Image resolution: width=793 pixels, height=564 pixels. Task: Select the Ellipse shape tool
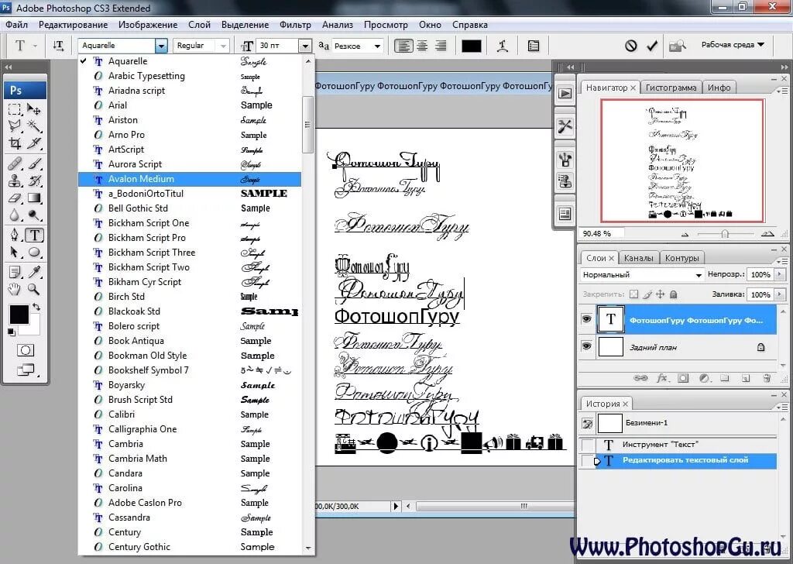34,253
